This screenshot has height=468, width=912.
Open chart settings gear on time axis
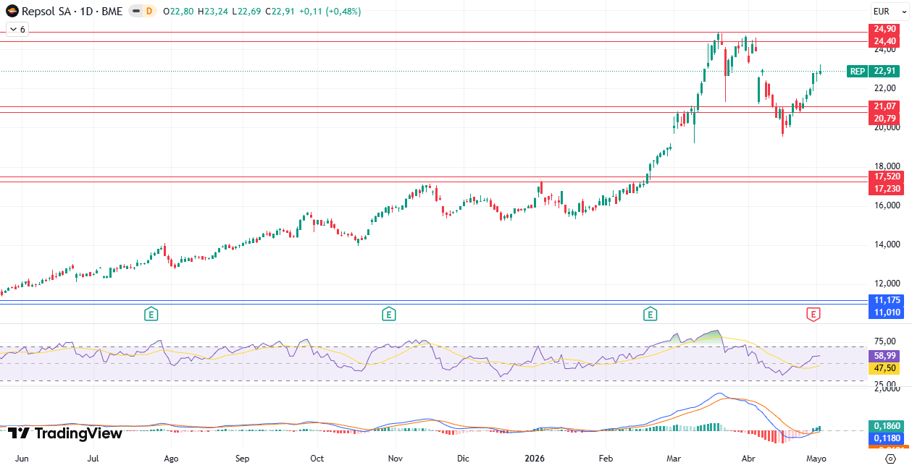pos(890,459)
